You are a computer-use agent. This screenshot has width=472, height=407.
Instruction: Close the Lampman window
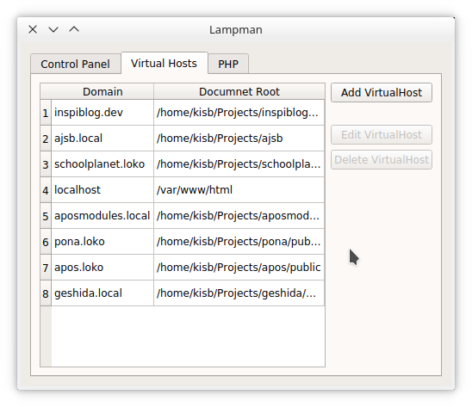(33, 29)
